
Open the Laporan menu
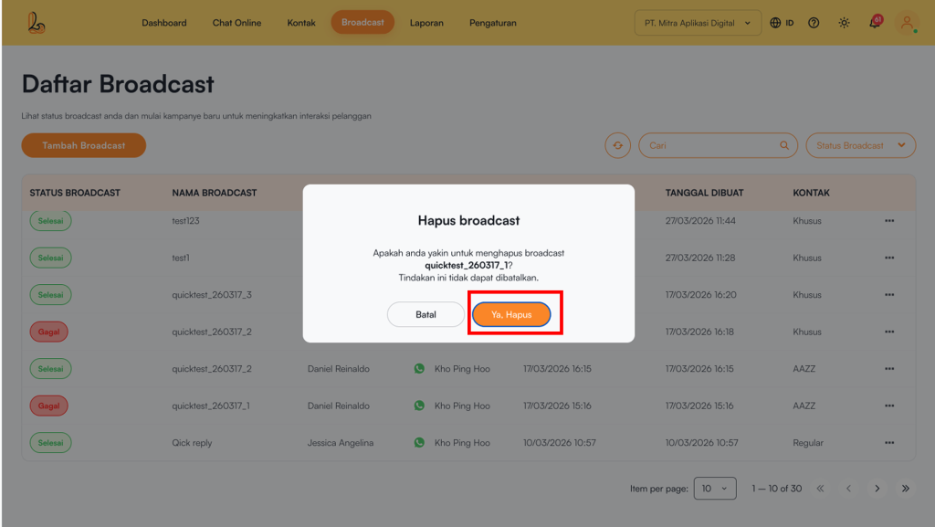coord(426,23)
